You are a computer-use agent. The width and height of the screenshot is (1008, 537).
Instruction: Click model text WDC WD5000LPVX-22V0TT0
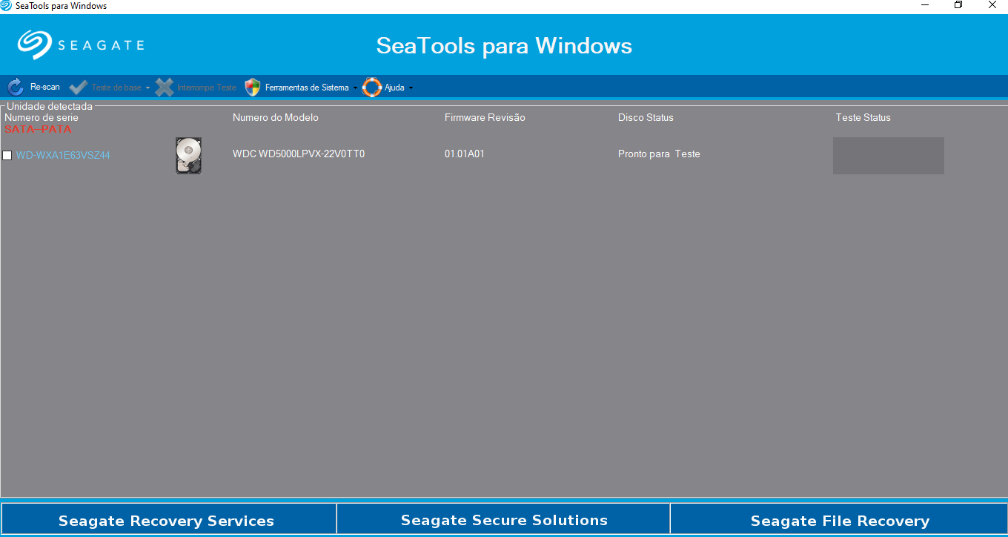(299, 154)
